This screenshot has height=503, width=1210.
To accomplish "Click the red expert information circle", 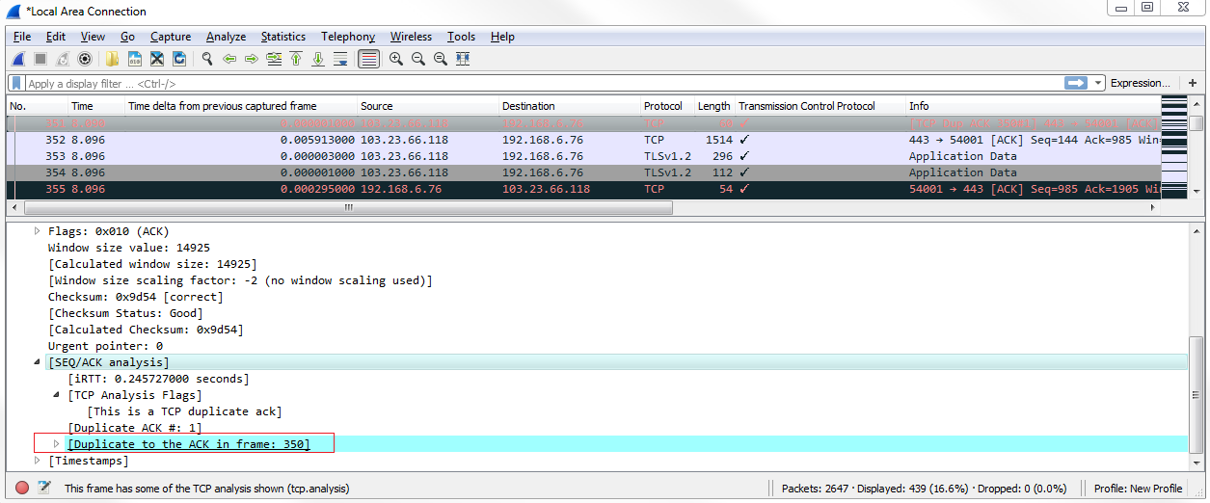I will point(22,489).
